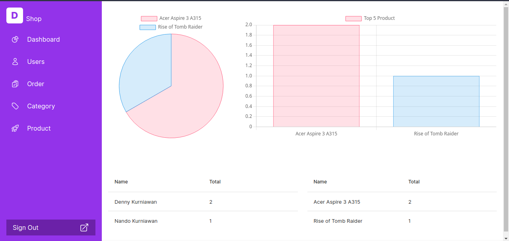Screen dimensions: 509x241
Task: Toggle Acer Aspire 3 A315 pie legend
Action: coord(171,18)
